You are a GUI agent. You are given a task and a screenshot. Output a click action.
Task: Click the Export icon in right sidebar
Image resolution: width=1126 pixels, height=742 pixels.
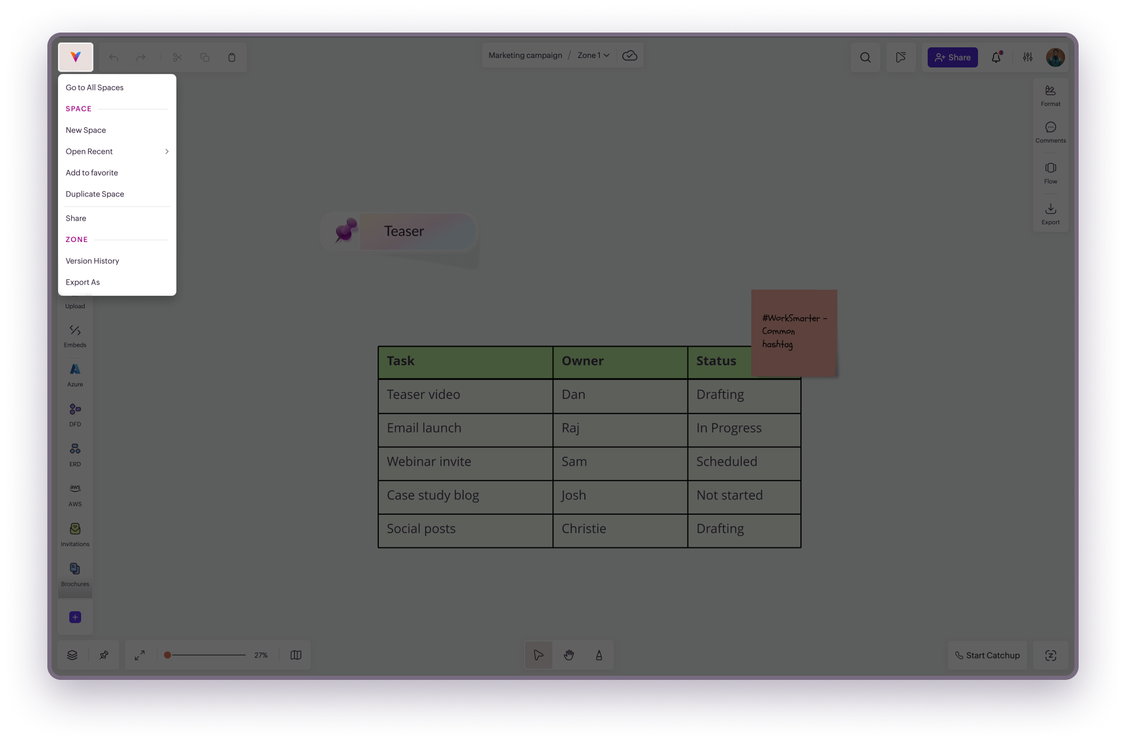pos(1050,214)
